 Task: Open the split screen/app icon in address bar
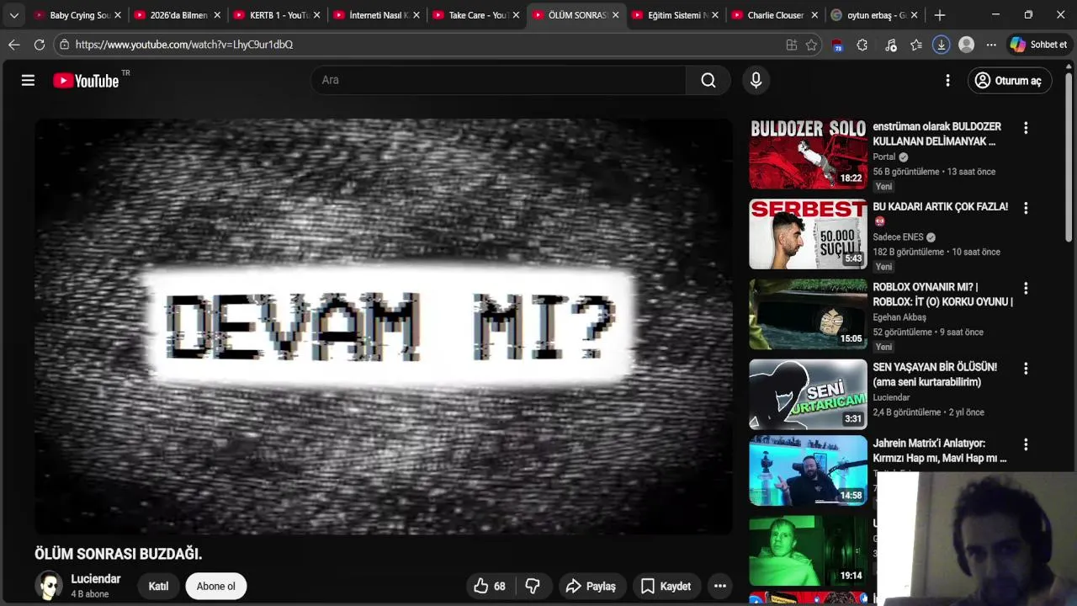pos(791,45)
